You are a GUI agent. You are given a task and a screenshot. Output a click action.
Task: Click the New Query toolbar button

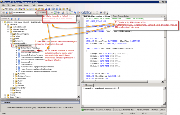[8, 9]
